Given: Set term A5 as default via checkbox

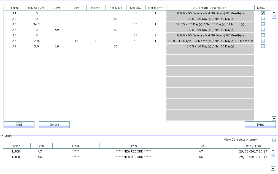Looking at the screenshot, I should (263, 35).
